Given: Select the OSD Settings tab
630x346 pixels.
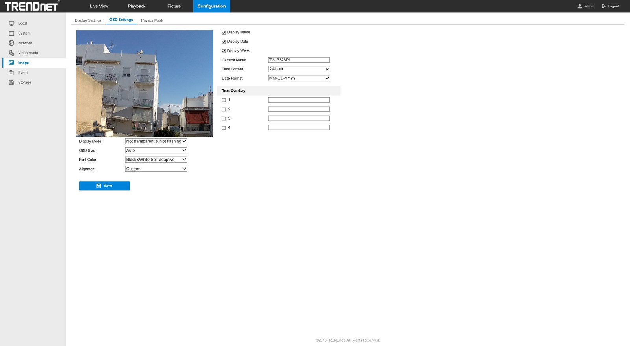Looking at the screenshot, I should pyautogui.click(x=121, y=20).
